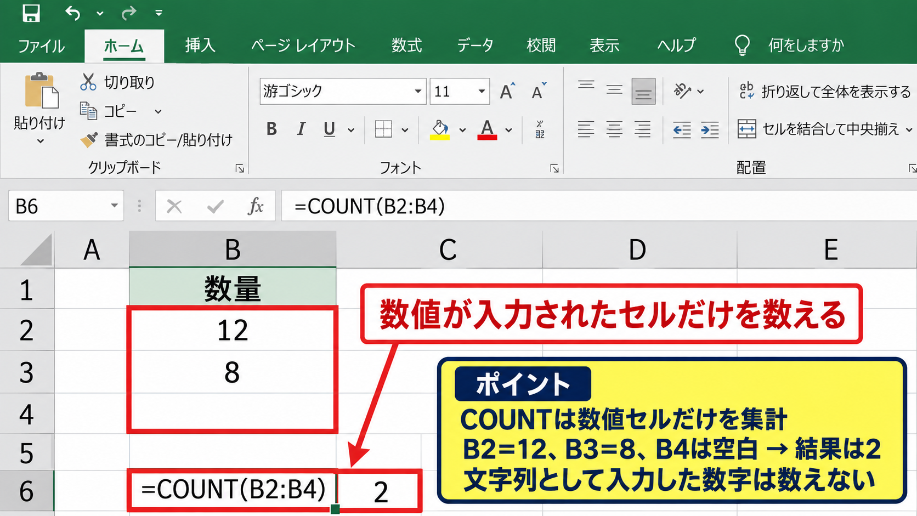Select the データ ribbon tab

click(x=475, y=45)
